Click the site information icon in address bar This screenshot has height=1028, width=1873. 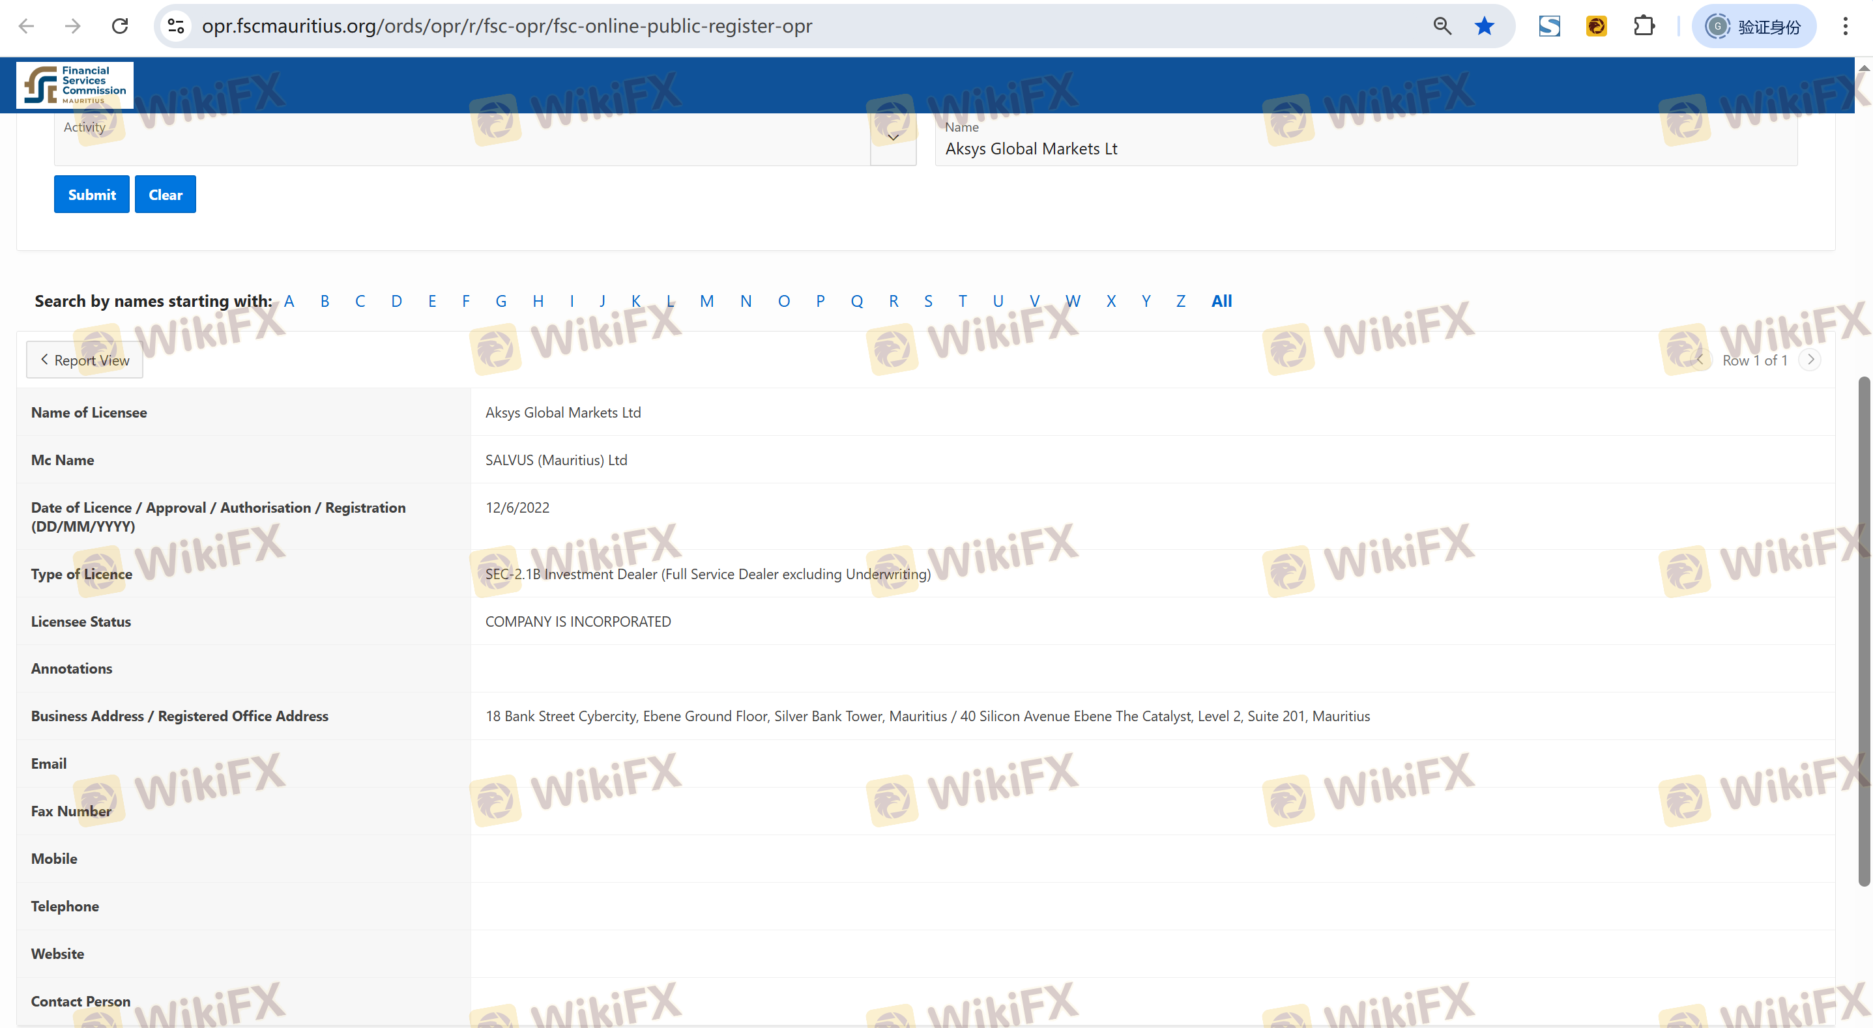point(176,26)
